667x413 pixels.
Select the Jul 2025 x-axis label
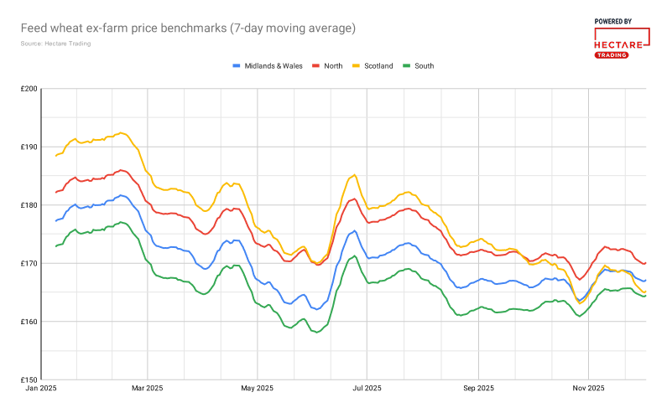tap(367, 388)
